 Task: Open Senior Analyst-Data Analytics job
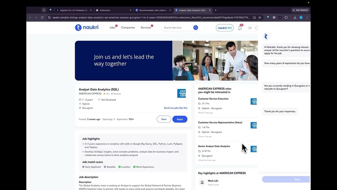click(x=214, y=146)
